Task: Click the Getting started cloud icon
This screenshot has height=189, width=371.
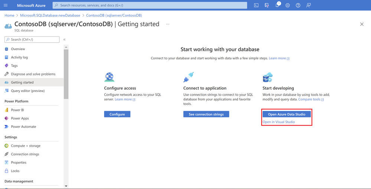Action: click(7, 82)
